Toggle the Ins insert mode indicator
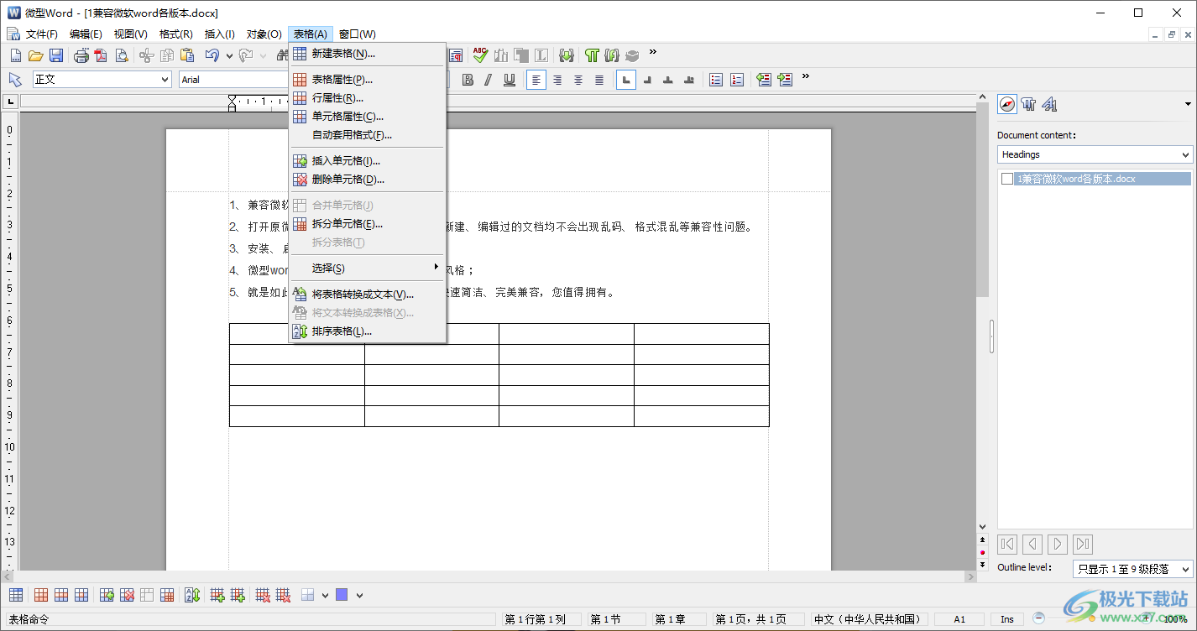The height and width of the screenshot is (631, 1197). click(1006, 619)
